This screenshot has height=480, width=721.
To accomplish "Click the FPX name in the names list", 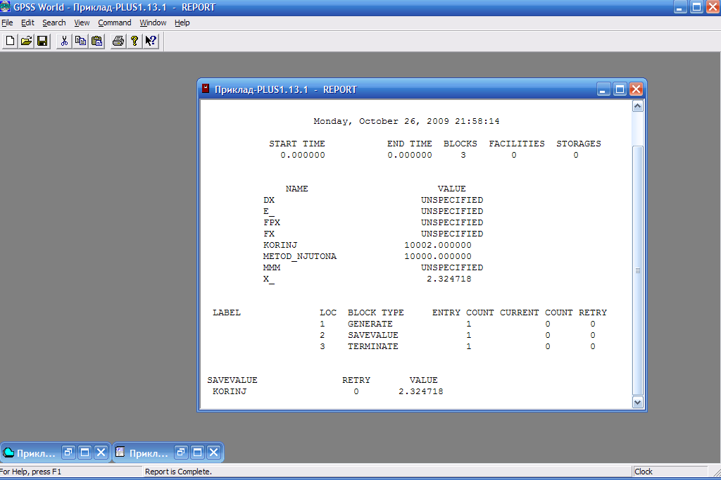I will pyautogui.click(x=272, y=222).
